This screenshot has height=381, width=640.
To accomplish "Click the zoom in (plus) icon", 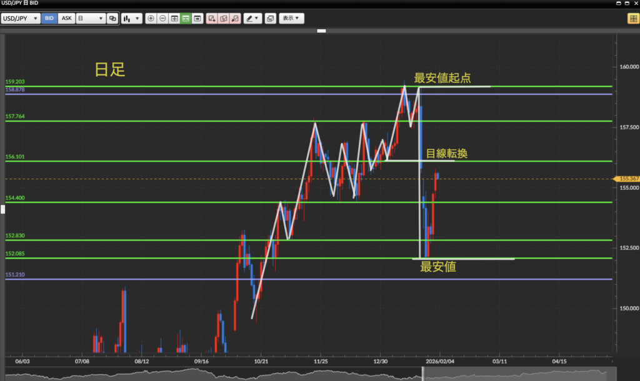I will (151, 19).
